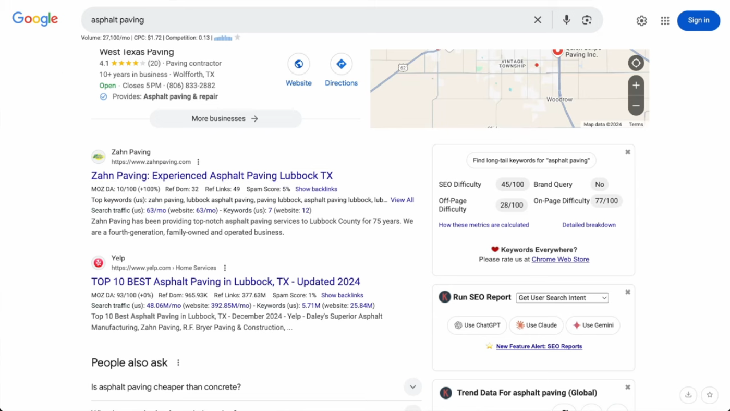This screenshot has width=730, height=411.
Task: Open Google quick settings gear
Action: 641,21
